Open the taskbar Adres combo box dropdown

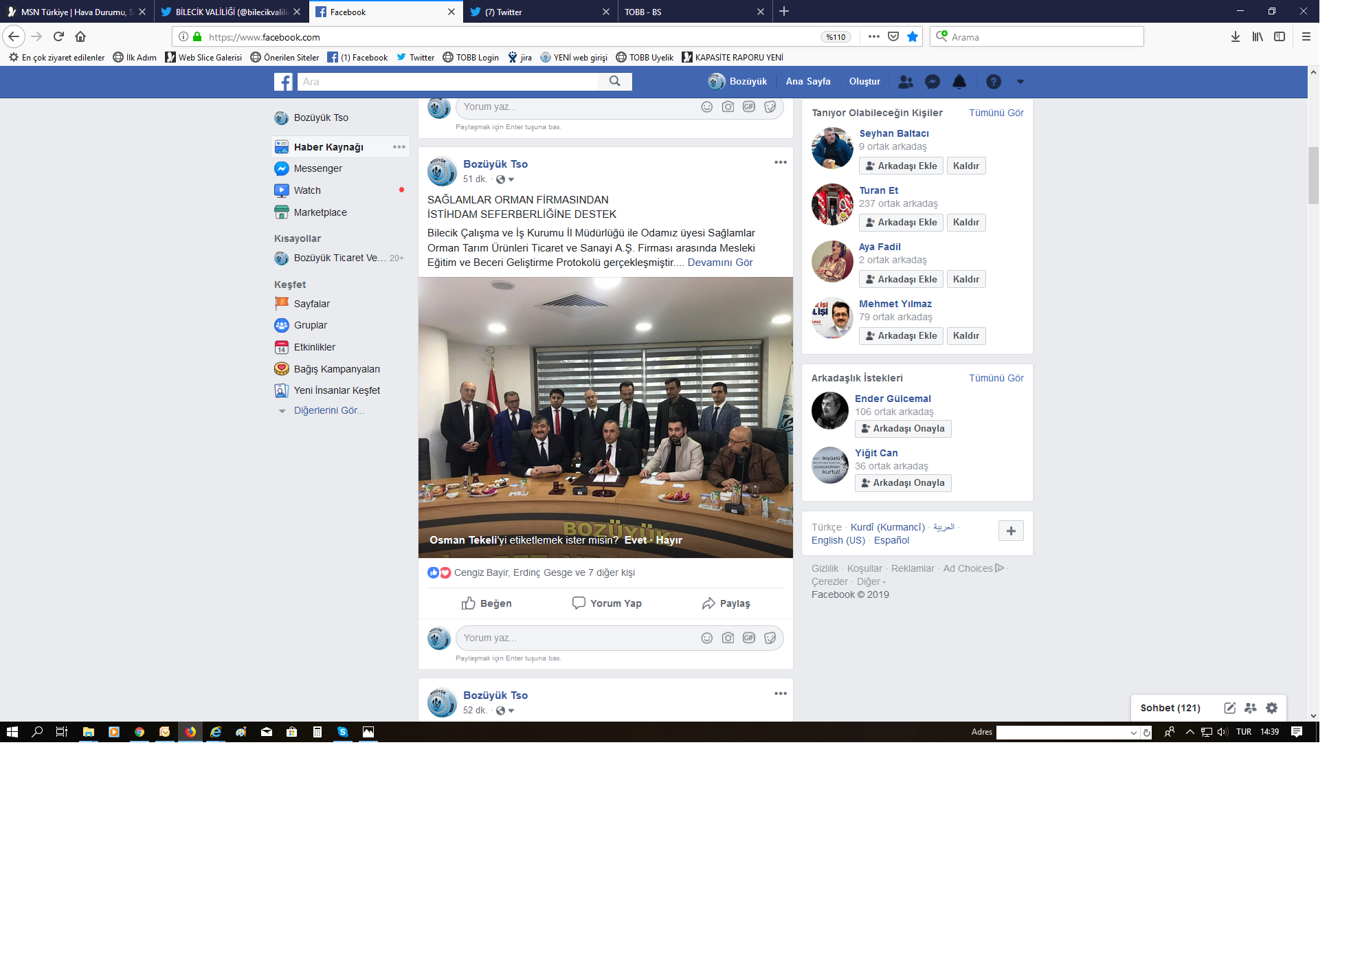tap(1134, 733)
